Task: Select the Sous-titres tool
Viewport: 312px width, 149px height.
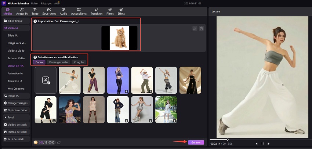Action: 48,11
